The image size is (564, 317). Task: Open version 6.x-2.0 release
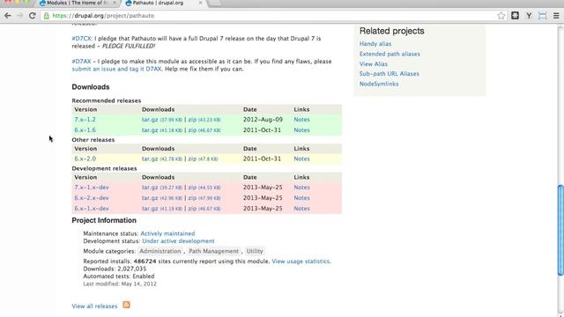85,158
